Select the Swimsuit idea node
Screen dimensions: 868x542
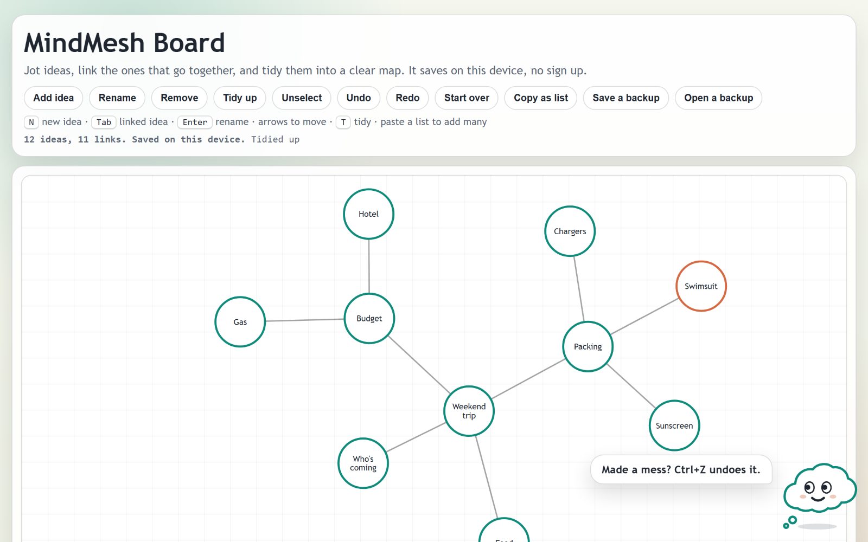pyautogui.click(x=701, y=286)
